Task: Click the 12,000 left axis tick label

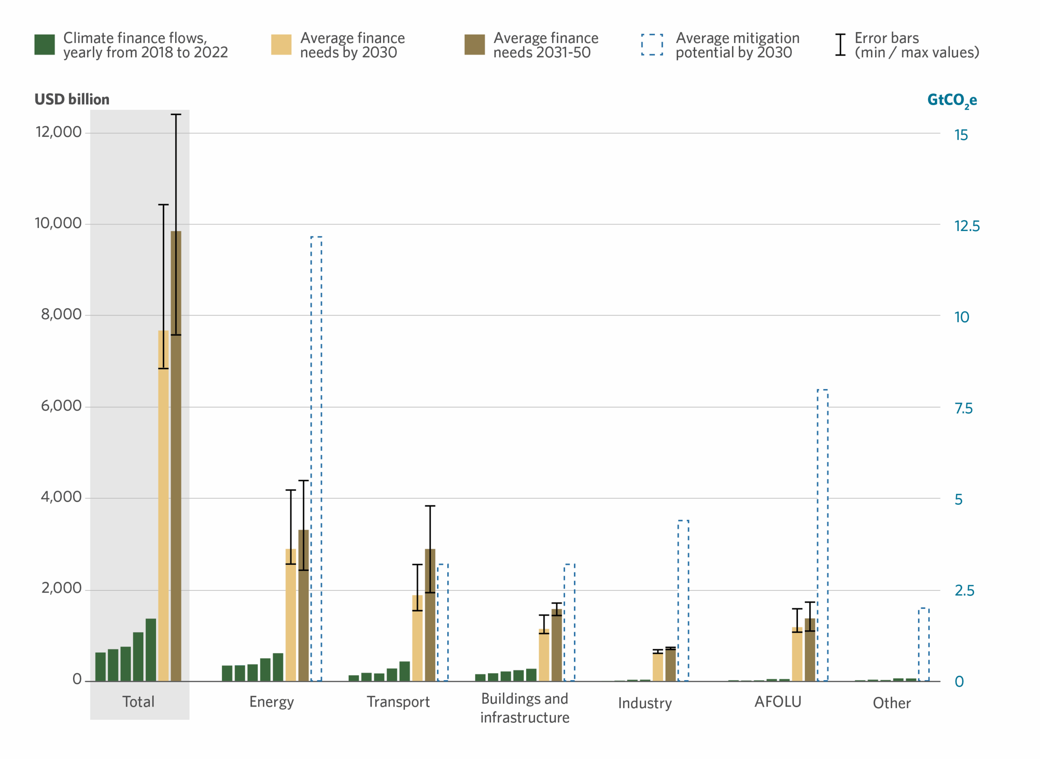Action: [58, 132]
